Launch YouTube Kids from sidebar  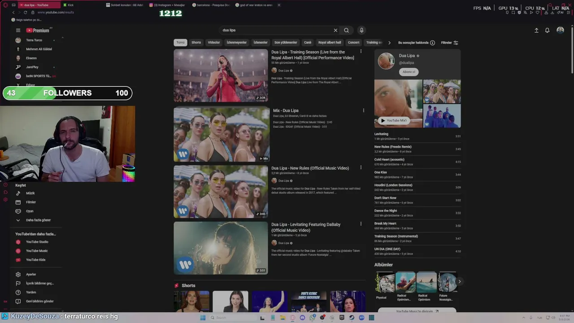pyautogui.click(x=35, y=260)
